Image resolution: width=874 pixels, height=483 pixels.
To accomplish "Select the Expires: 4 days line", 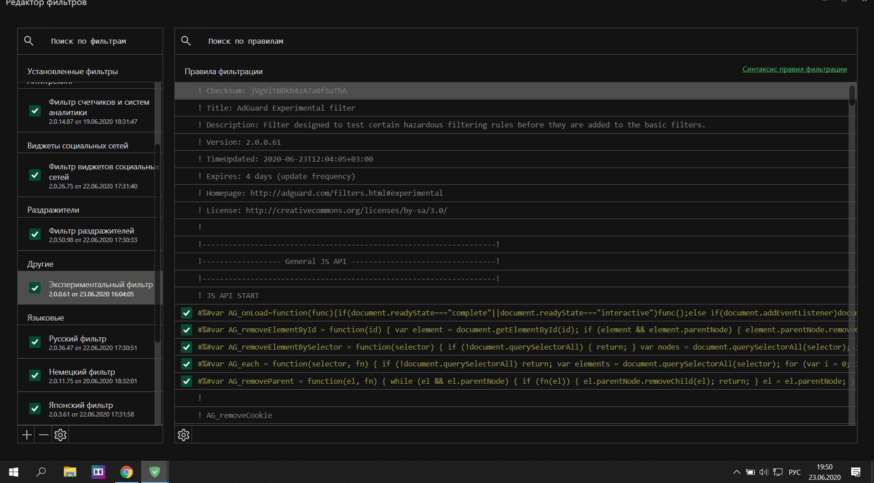I will coord(511,176).
